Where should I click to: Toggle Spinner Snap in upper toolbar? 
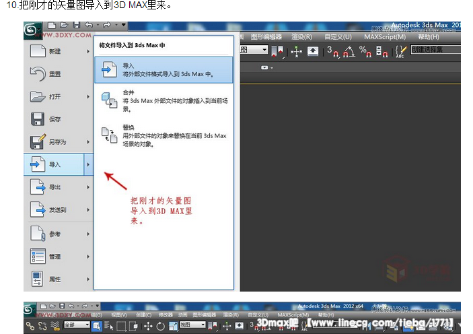[x=381, y=51]
